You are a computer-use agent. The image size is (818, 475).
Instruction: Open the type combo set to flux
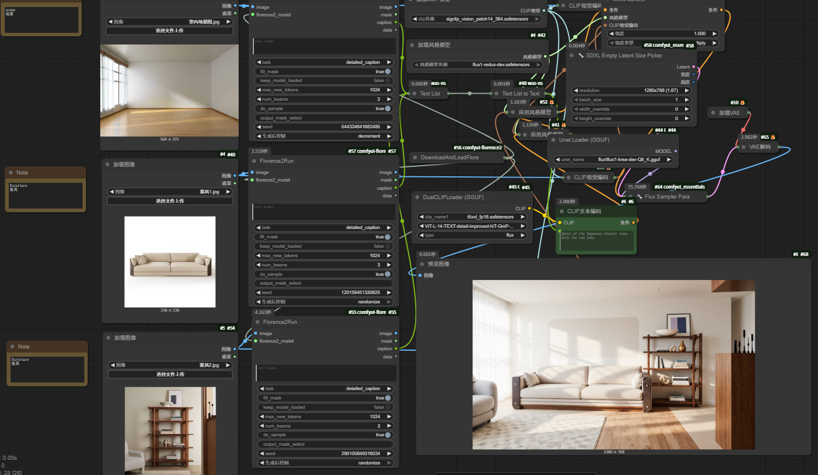(472, 235)
